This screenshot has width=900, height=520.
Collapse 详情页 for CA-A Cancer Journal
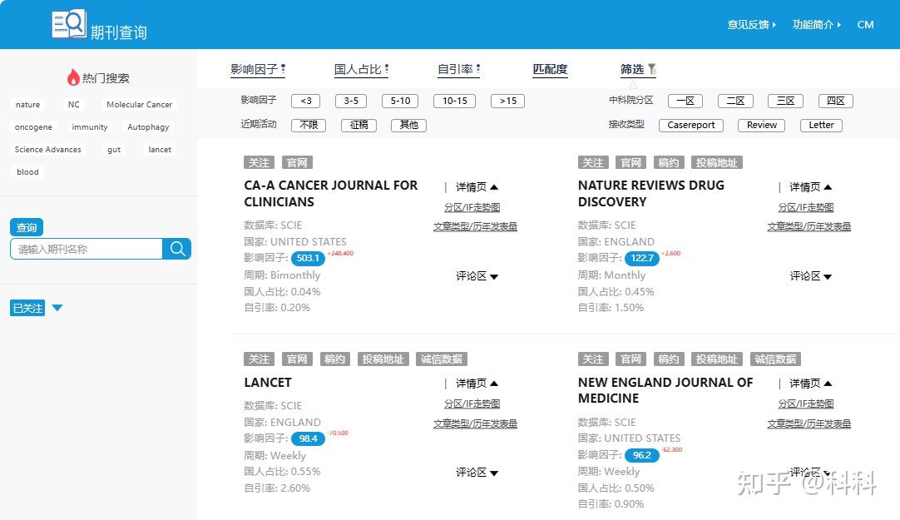[x=477, y=187]
